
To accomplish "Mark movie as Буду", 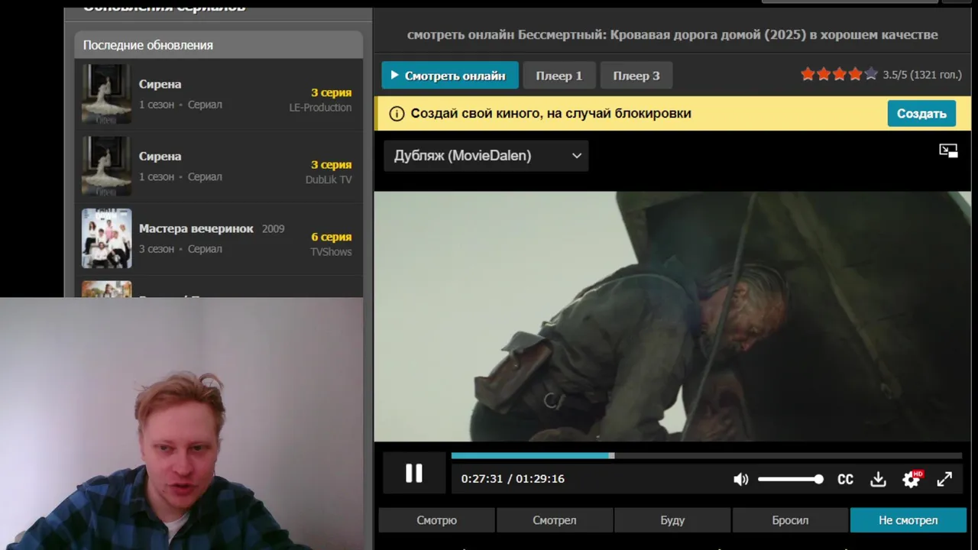I will [672, 520].
